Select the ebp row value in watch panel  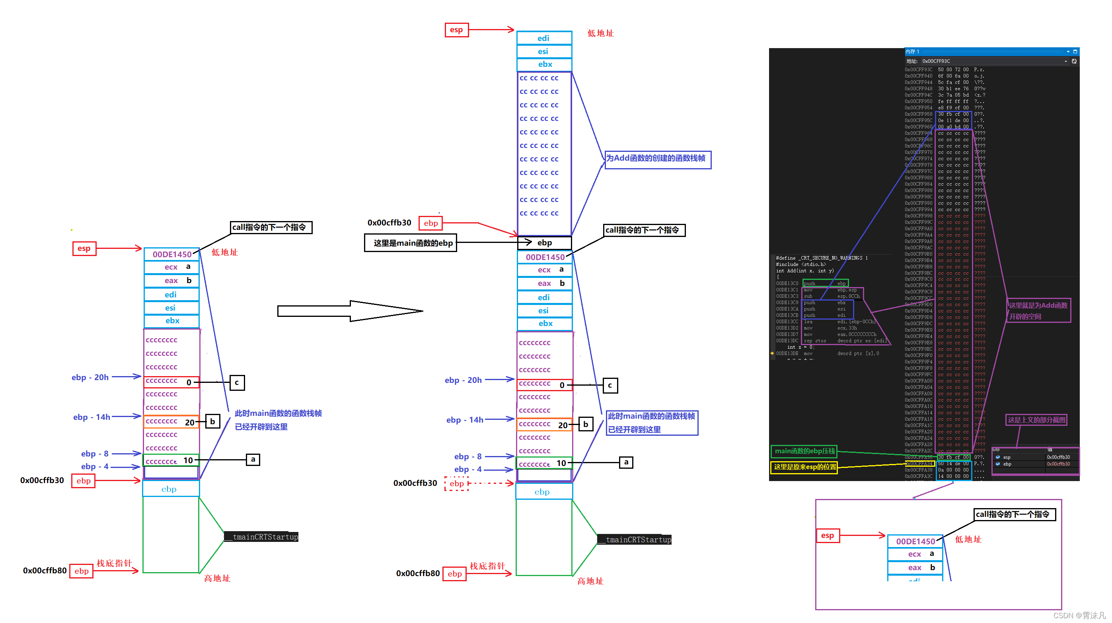pos(1058,464)
